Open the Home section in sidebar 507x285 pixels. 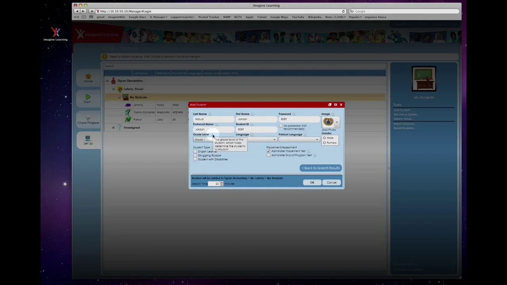point(88,78)
